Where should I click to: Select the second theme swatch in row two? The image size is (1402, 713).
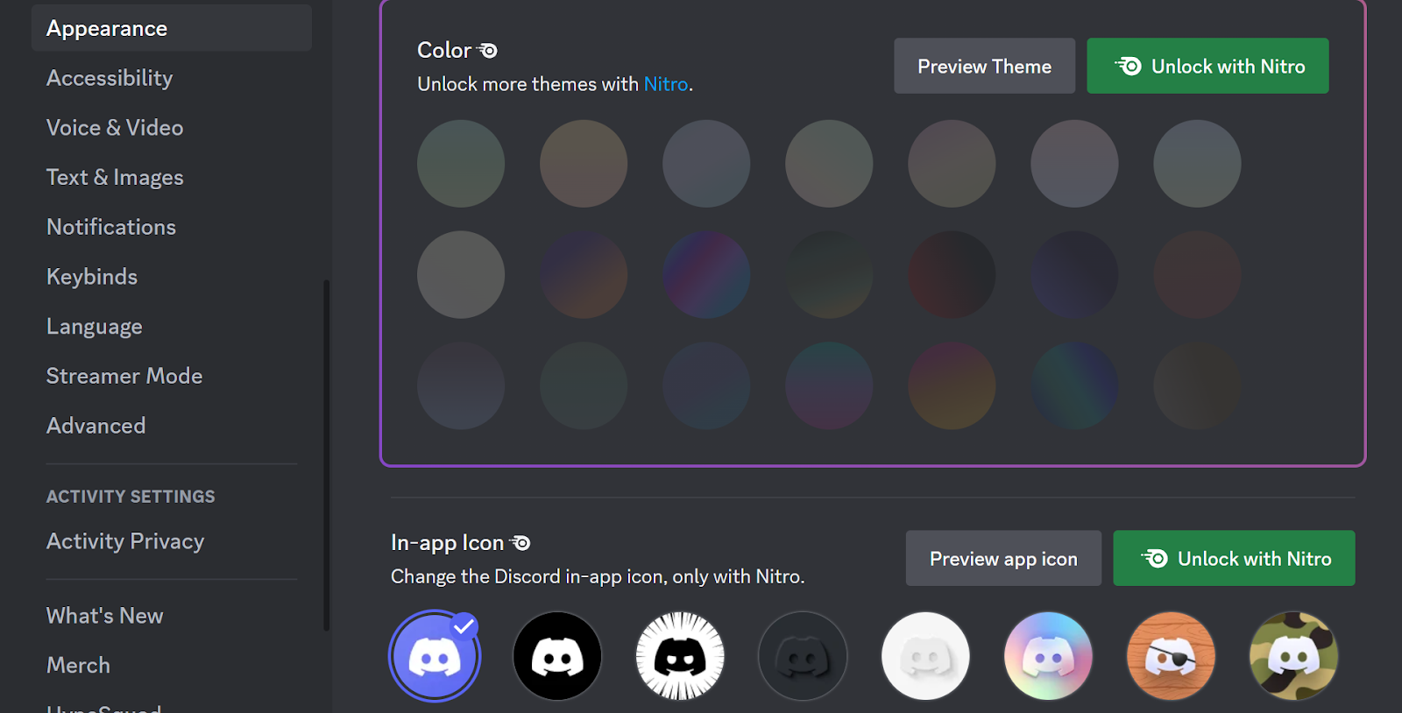point(584,274)
